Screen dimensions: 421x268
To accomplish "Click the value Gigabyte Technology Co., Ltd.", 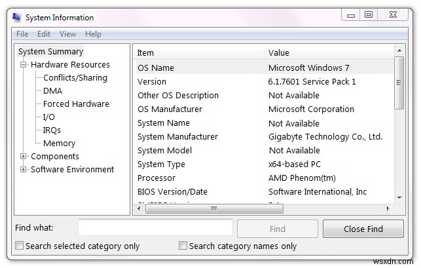I will click(x=325, y=137).
